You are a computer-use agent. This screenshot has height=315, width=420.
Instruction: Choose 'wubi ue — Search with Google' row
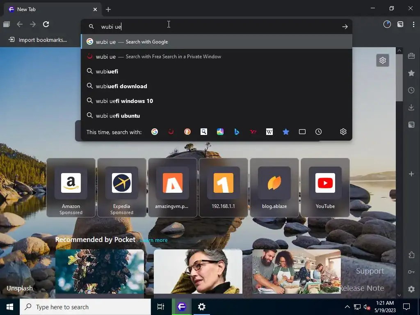coord(217,42)
